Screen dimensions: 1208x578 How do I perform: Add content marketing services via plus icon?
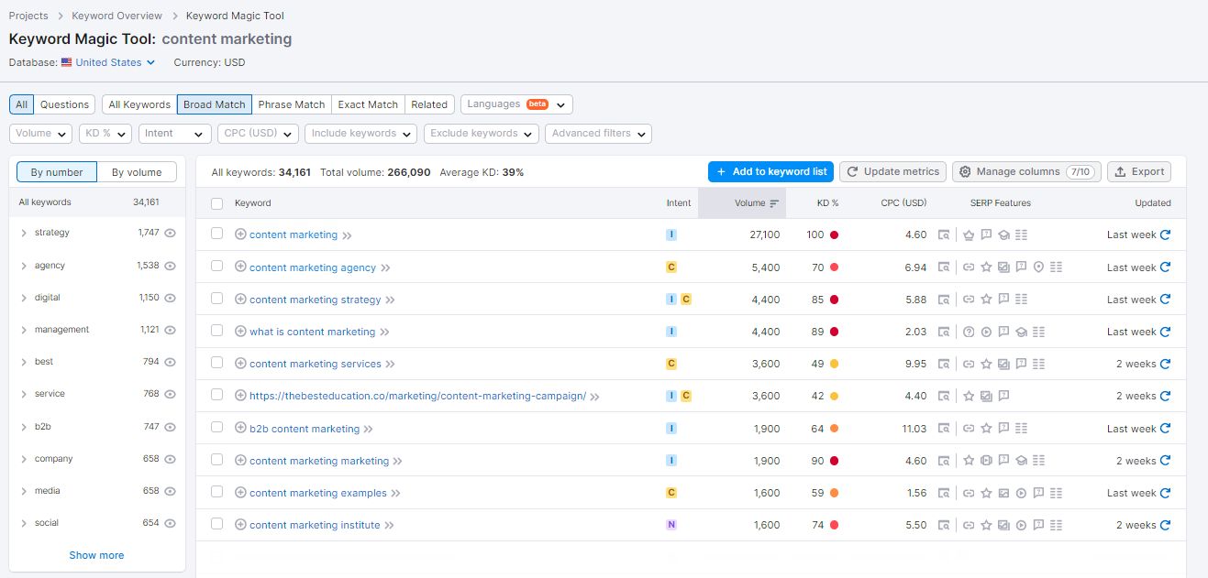[240, 363]
